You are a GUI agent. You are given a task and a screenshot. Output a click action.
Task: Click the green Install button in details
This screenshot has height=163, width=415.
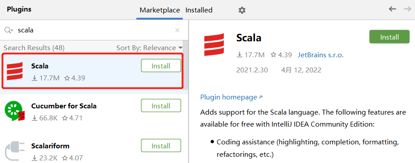coord(389,37)
